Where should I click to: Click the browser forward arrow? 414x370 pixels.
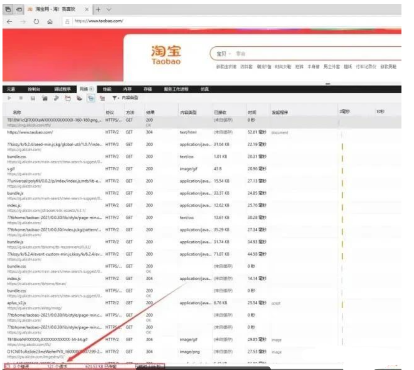point(23,21)
